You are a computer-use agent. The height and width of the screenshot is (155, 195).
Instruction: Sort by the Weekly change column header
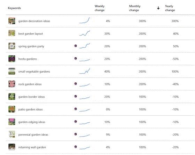tap(100, 8)
